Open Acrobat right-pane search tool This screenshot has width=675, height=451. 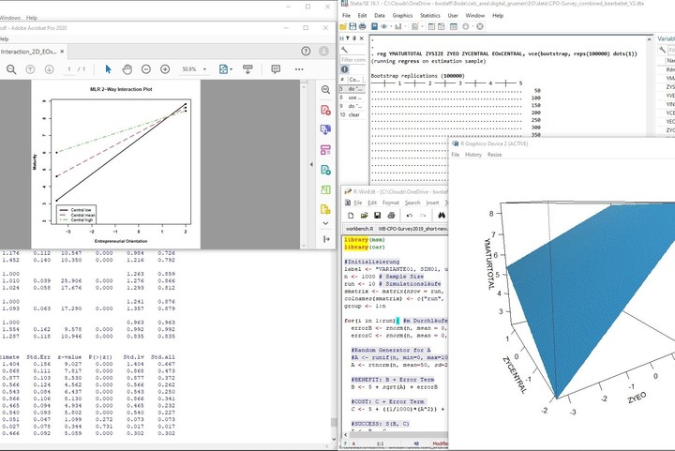tap(326, 89)
